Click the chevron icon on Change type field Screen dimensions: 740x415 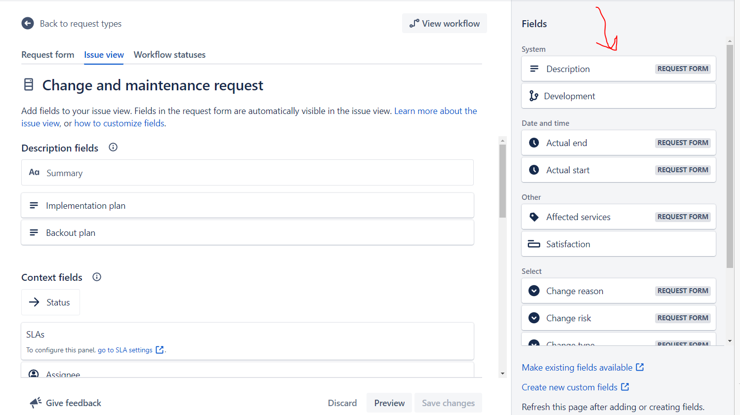point(534,342)
